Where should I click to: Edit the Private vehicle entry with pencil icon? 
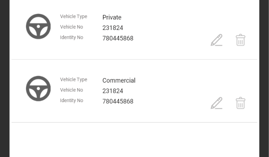click(216, 40)
